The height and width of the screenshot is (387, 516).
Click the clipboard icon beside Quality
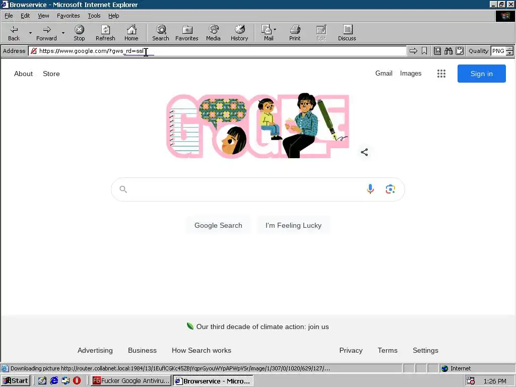(x=460, y=51)
